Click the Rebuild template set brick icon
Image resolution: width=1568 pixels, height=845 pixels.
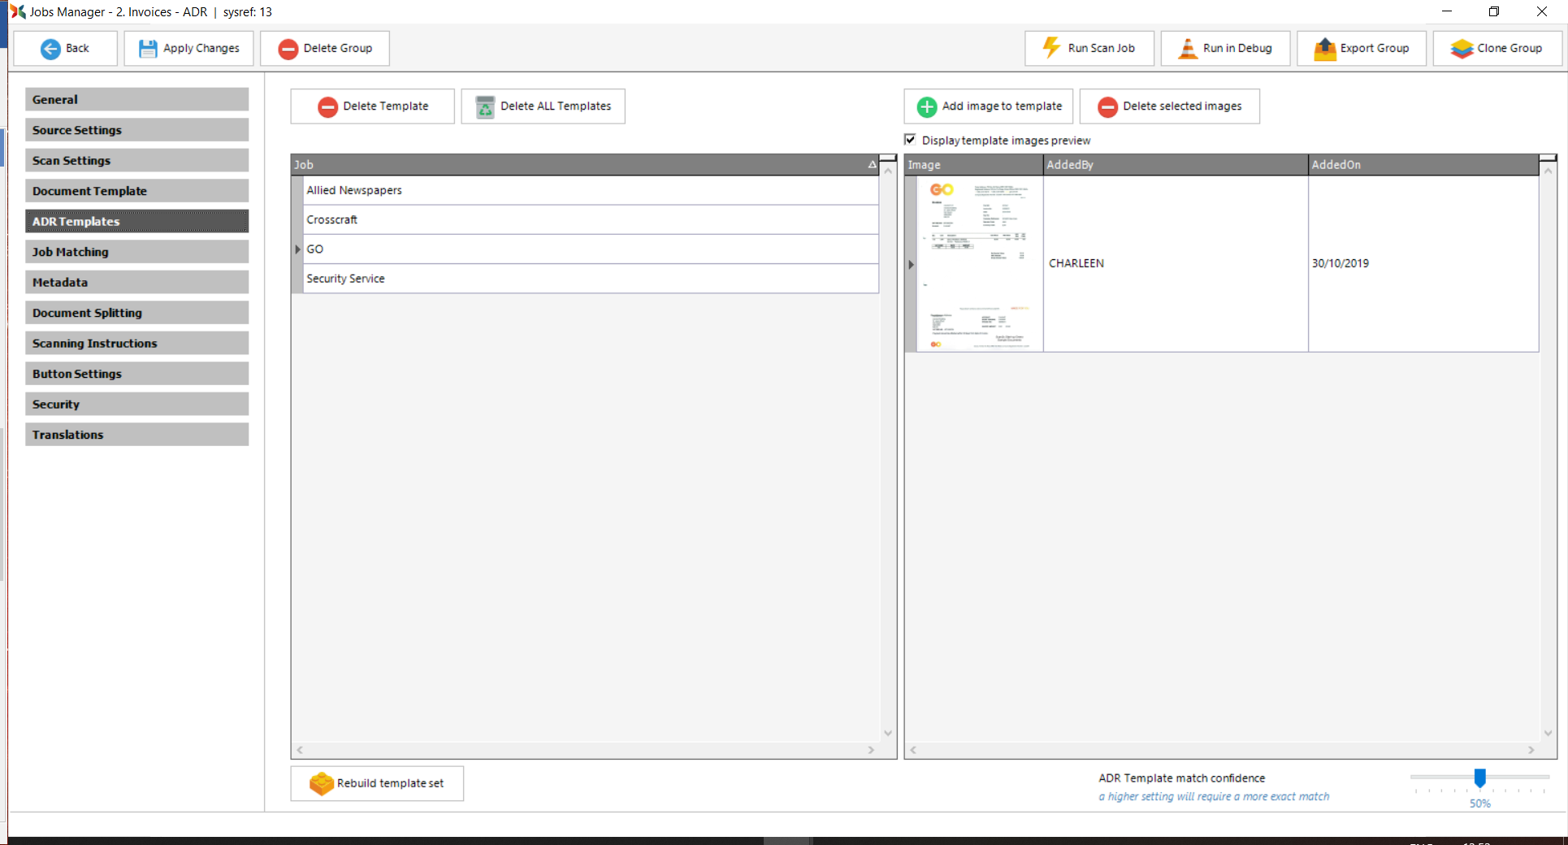click(x=321, y=783)
